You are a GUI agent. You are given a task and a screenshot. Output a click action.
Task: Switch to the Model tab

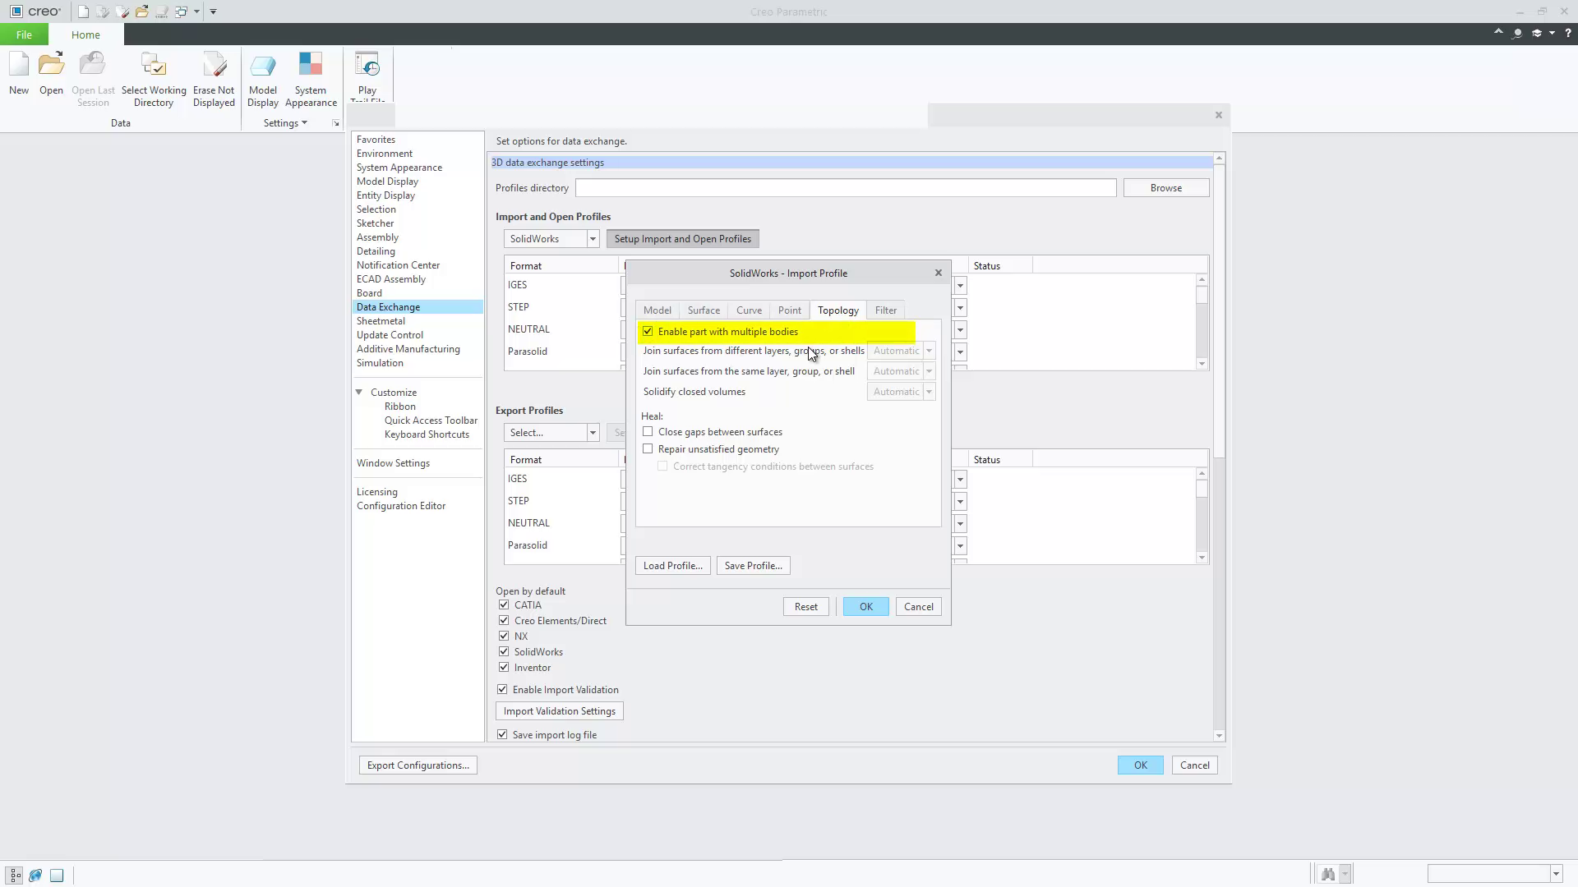[x=657, y=310]
